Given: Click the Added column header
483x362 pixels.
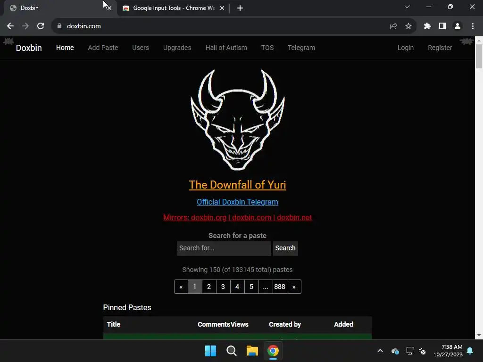Looking at the screenshot, I should click(344, 324).
